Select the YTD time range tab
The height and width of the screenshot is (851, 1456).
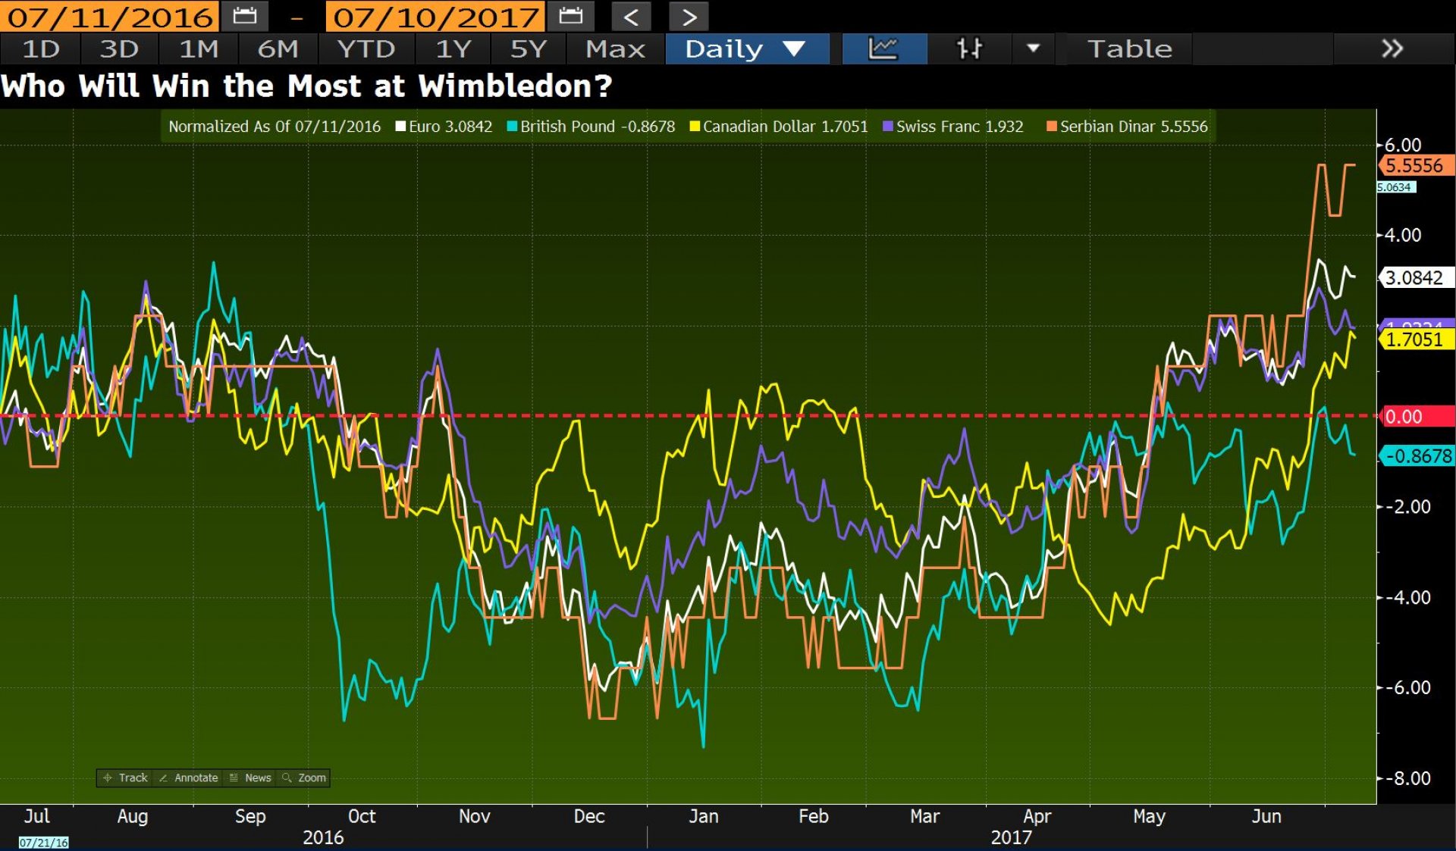click(366, 49)
